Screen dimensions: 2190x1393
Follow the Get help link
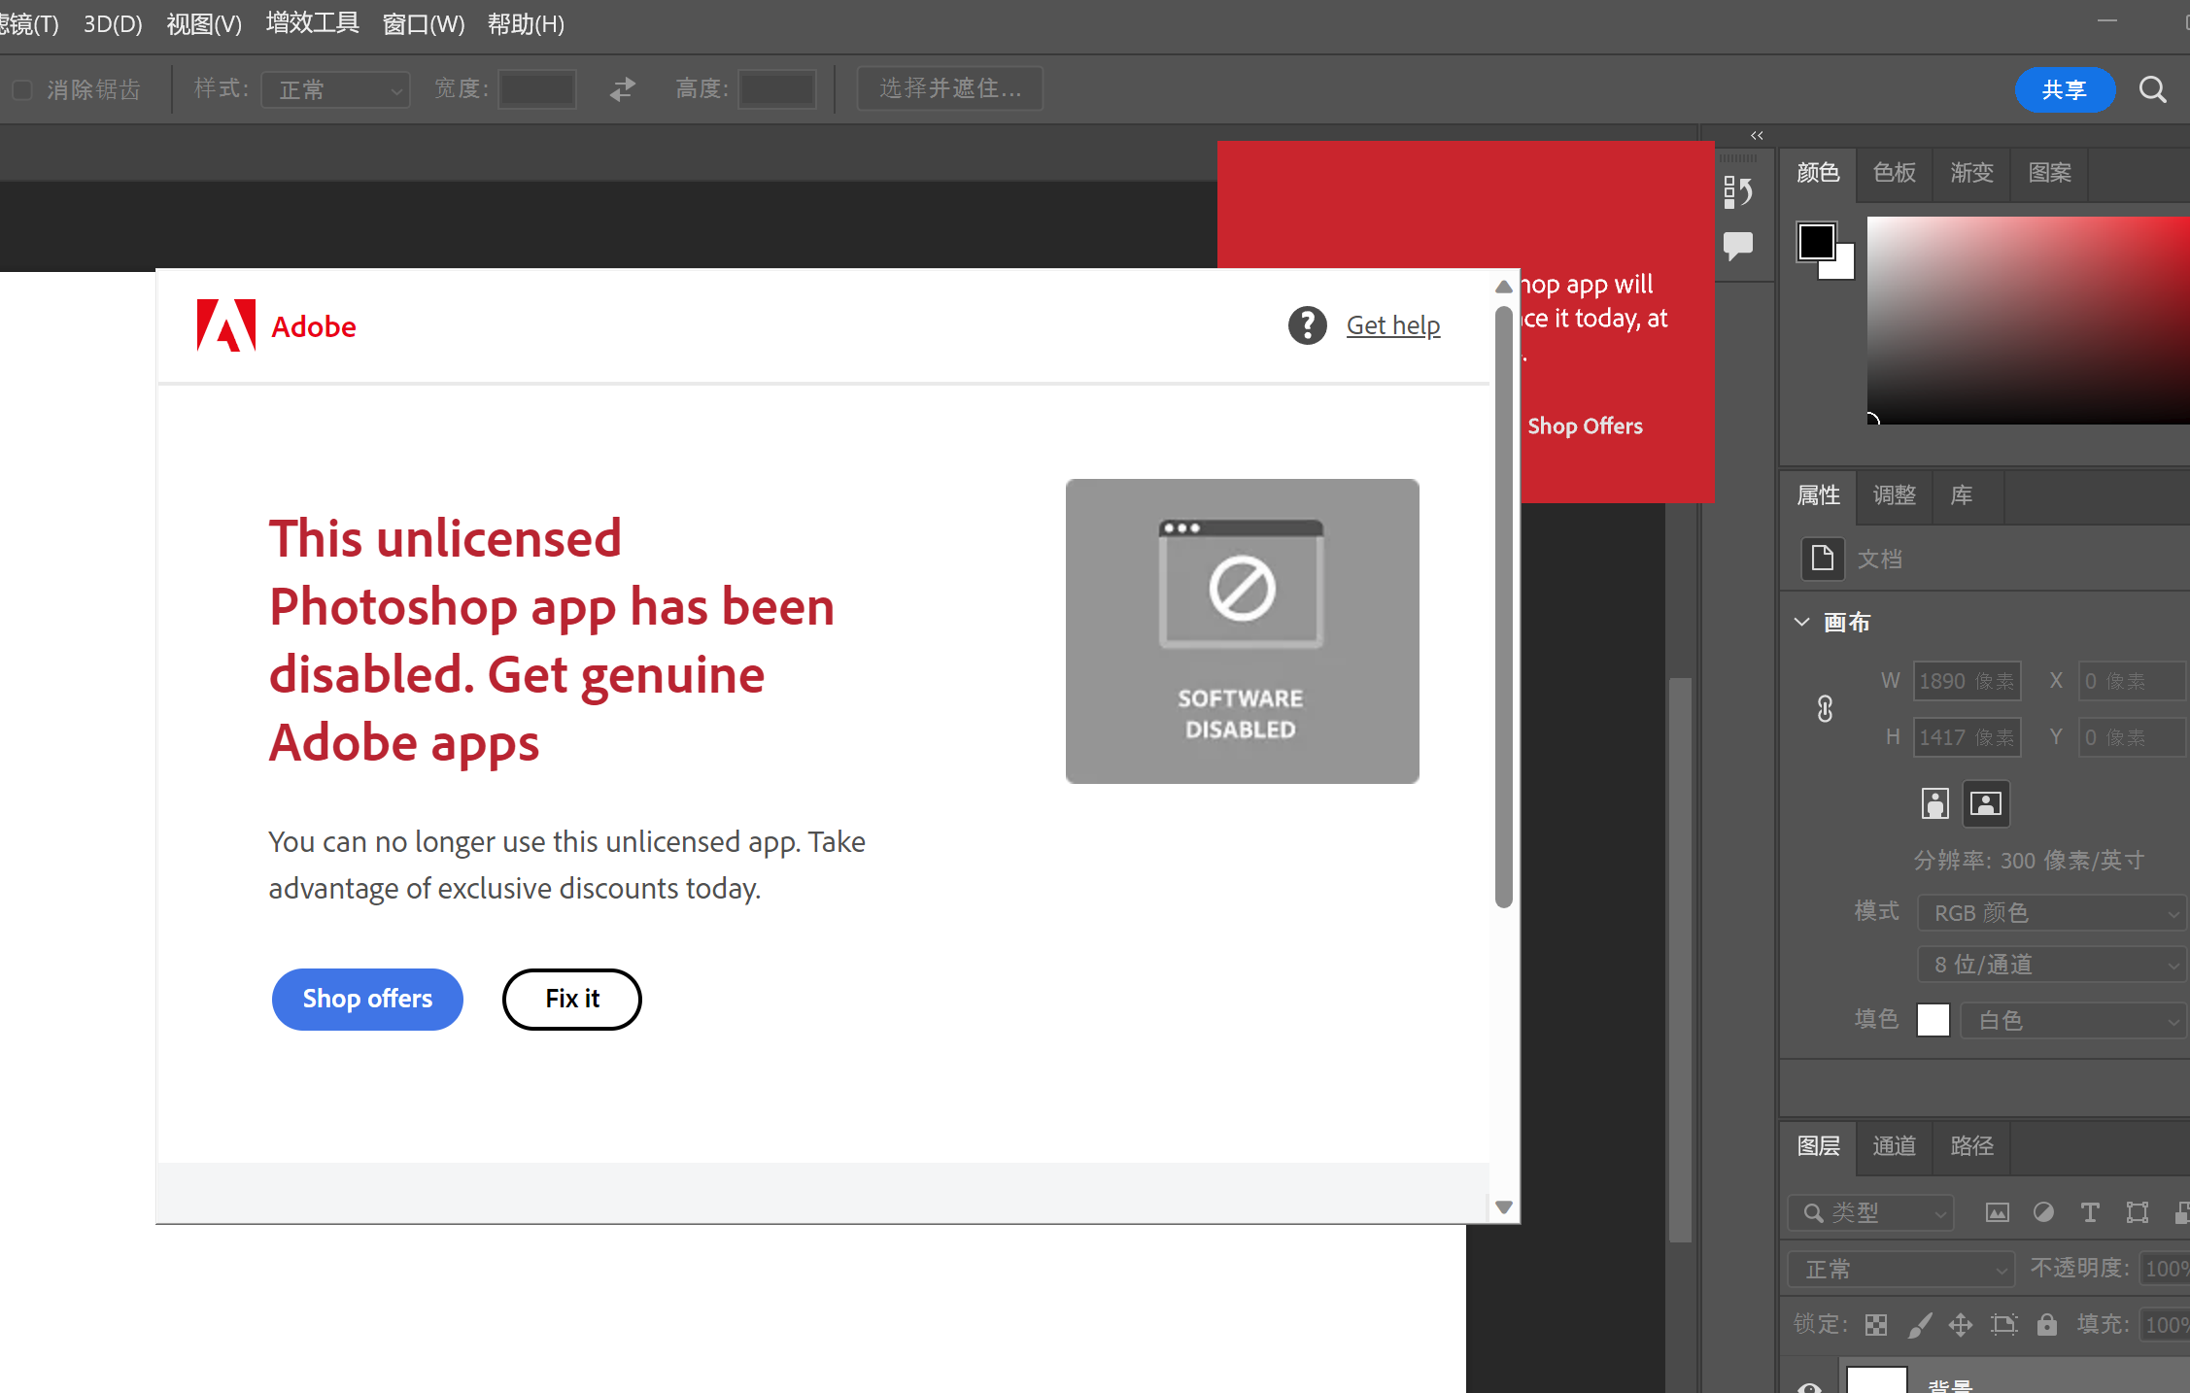(1393, 325)
